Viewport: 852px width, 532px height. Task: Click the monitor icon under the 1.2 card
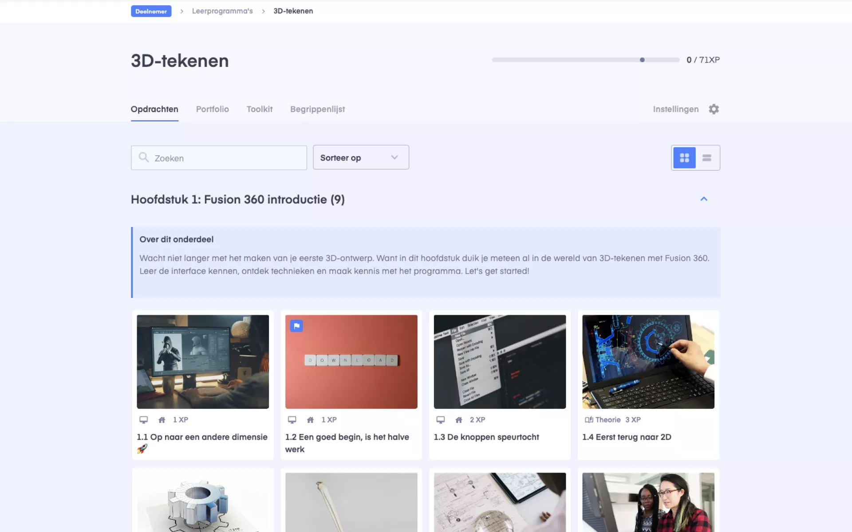[x=292, y=420]
